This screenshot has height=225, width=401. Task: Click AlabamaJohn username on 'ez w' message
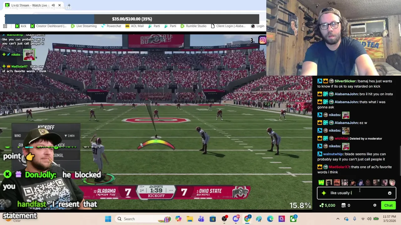click(x=346, y=123)
